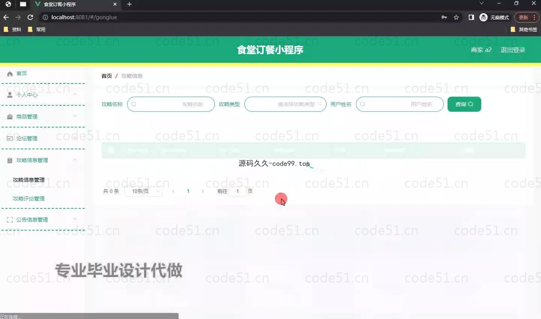This screenshot has height=319, width=541.
Task: Click 首页 breadcrumb link
Action: coord(107,76)
